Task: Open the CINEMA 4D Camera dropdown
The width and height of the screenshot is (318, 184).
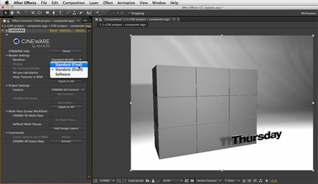Action: (x=68, y=90)
